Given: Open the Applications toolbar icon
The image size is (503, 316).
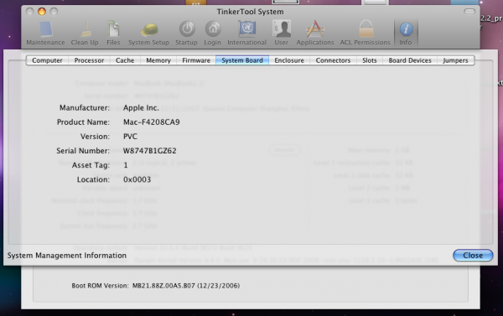Looking at the screenshot, I should [x=315, y=34].
